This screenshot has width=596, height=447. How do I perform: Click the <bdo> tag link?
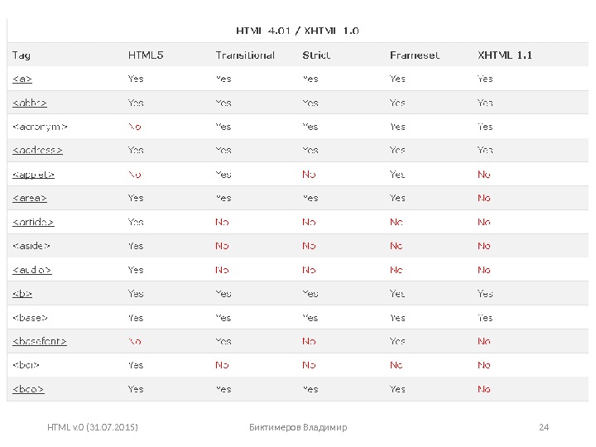(27, 389)
